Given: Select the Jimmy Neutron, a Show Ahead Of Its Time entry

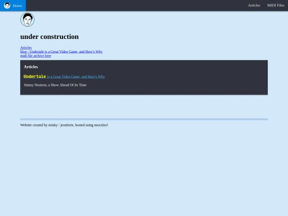Looking at the screenshot, I should point(55,85).
